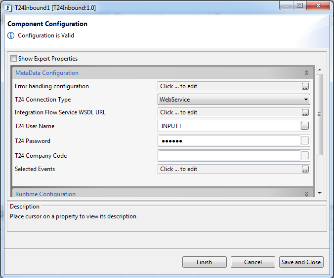Click the Selected Events label
This screenshot has width=334, height=278.
click(x=35, y=169)
